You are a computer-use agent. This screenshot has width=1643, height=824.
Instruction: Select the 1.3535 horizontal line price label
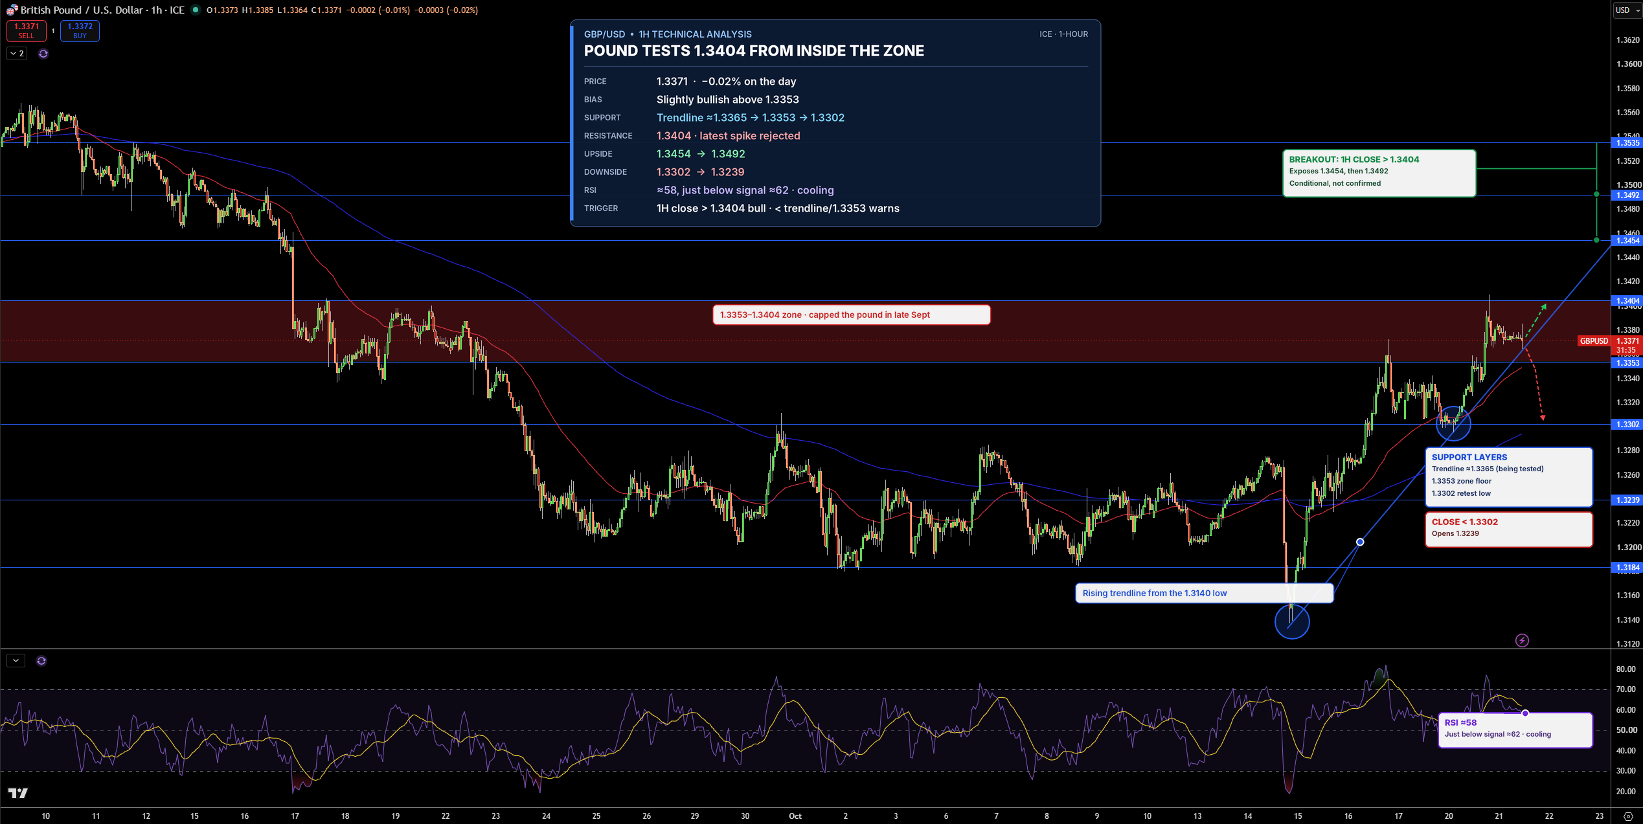[x=1626, y=142]
